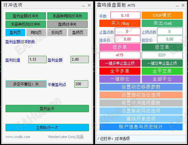Click the 盈利金额对冲参数 heading

coord(20,42)
